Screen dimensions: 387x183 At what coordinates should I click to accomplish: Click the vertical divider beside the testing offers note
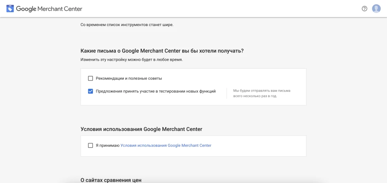pos(227,93)
